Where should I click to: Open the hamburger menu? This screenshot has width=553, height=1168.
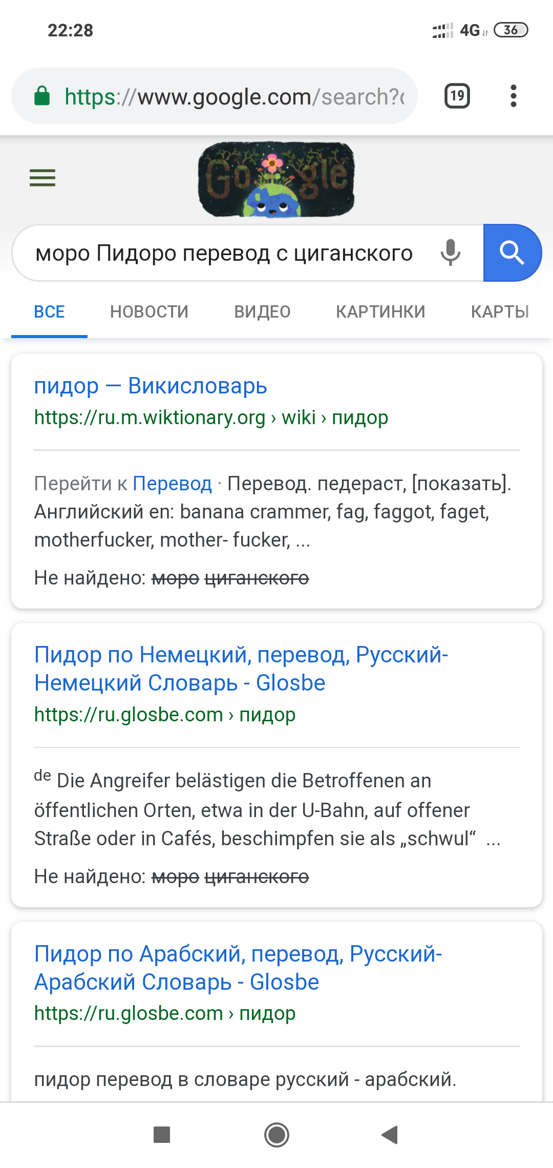click(x=42, y=177)
